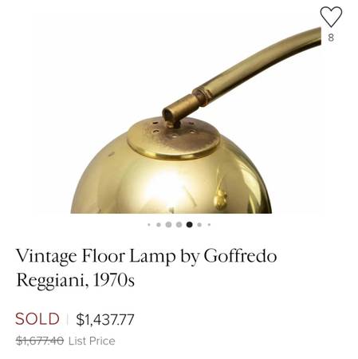Tap the shiny brass globe shade
This screenshot has width=358, height=359.
click(171, 183)
